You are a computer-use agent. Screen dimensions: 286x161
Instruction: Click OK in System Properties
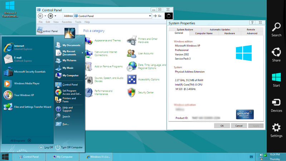[x=222, y=126]
